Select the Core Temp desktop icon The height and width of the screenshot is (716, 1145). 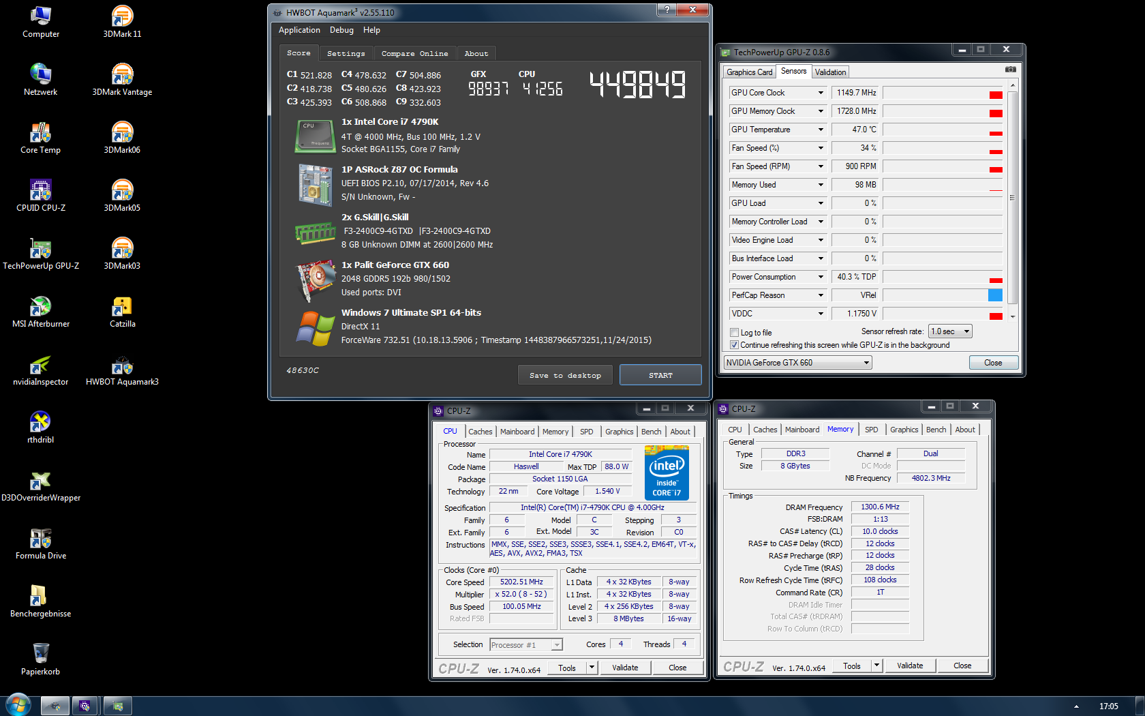coord(41,138)
